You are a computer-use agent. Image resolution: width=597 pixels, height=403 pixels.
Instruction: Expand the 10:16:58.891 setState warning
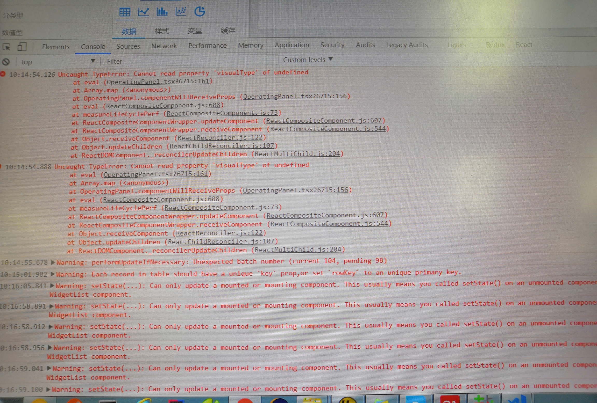tap(51, 306)
